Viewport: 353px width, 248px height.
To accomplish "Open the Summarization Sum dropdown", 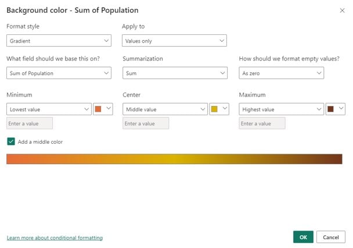I will point(175,73).
